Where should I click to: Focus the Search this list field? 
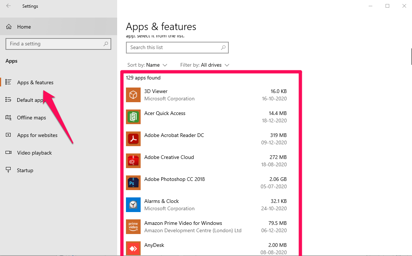177,47
